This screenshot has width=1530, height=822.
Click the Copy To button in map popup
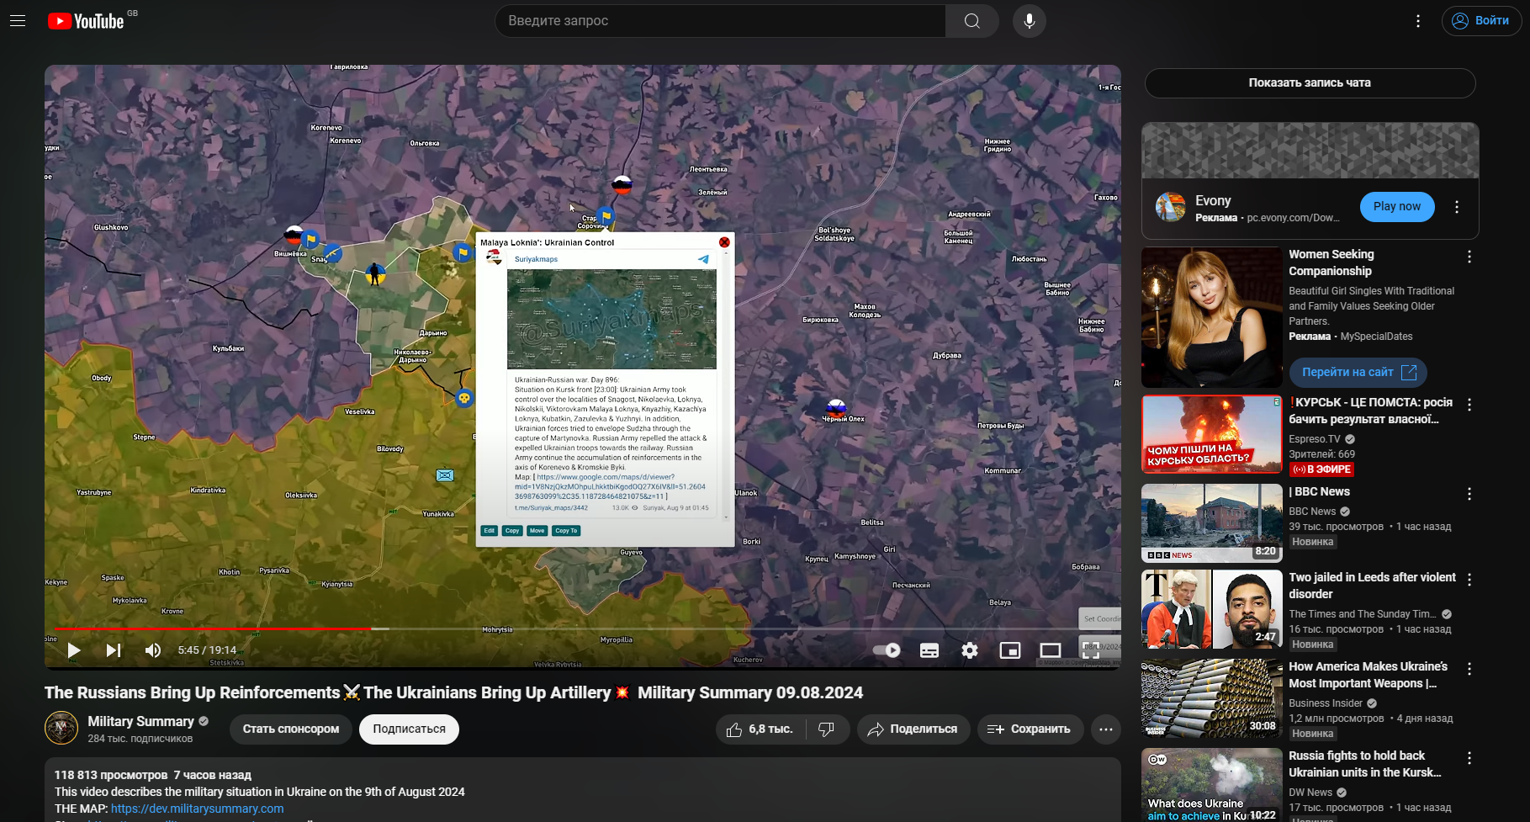[x=566, y=531]
